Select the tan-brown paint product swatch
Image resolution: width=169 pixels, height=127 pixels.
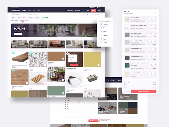pos(56,56)
